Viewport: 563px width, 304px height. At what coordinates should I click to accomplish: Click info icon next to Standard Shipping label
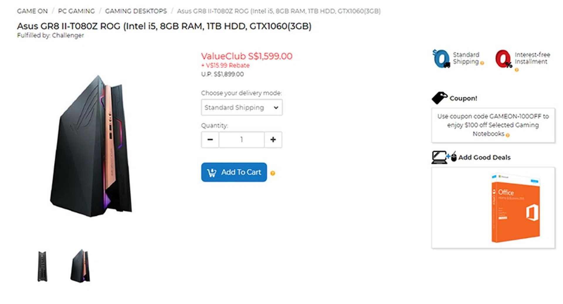[482, 63]
